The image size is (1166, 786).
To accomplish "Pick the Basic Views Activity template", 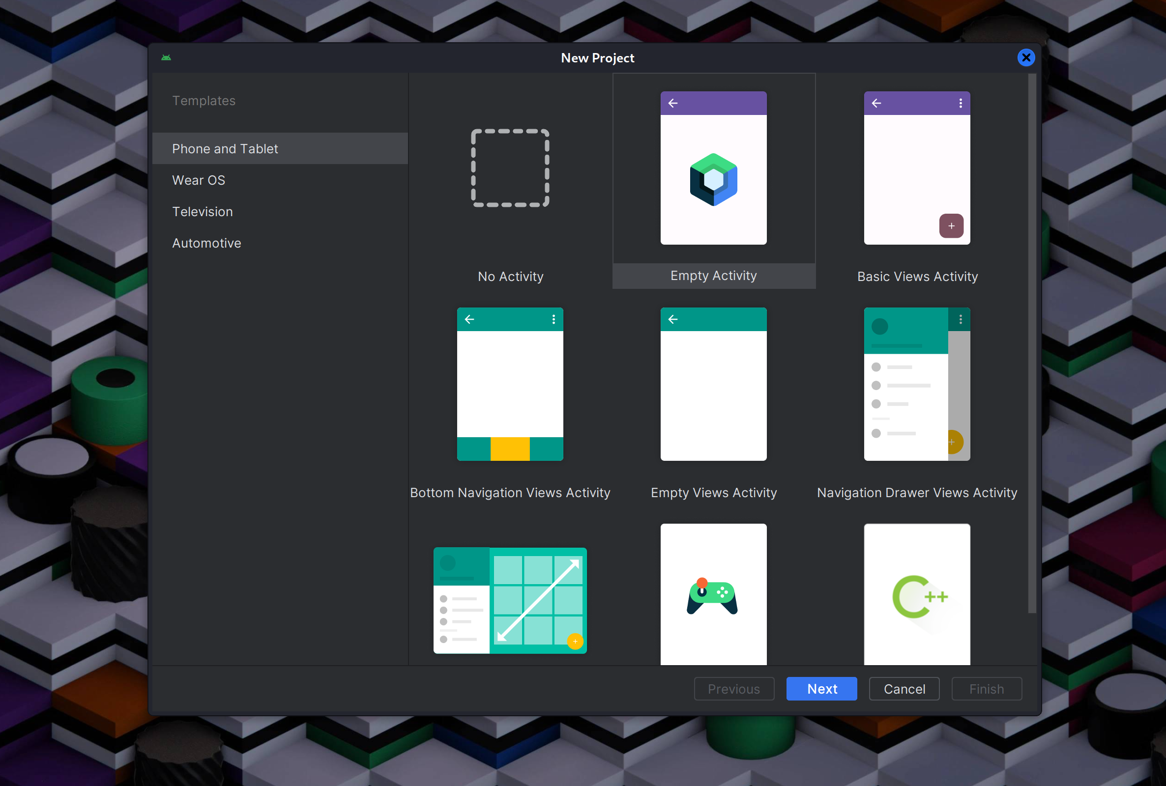I will pos(917,168).
